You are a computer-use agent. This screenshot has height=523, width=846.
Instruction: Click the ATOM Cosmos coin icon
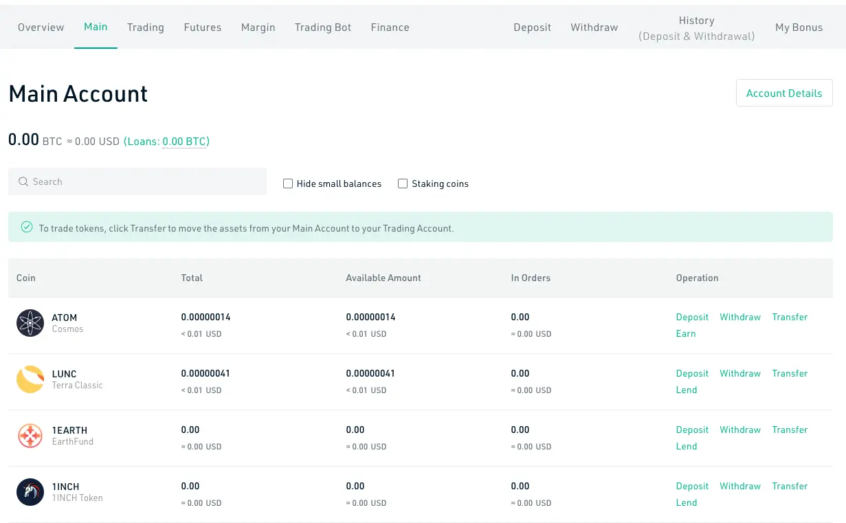point(30,323)
